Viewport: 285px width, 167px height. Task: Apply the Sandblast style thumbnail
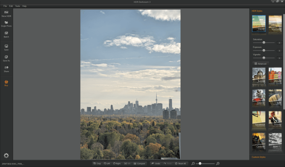(259, 120)
